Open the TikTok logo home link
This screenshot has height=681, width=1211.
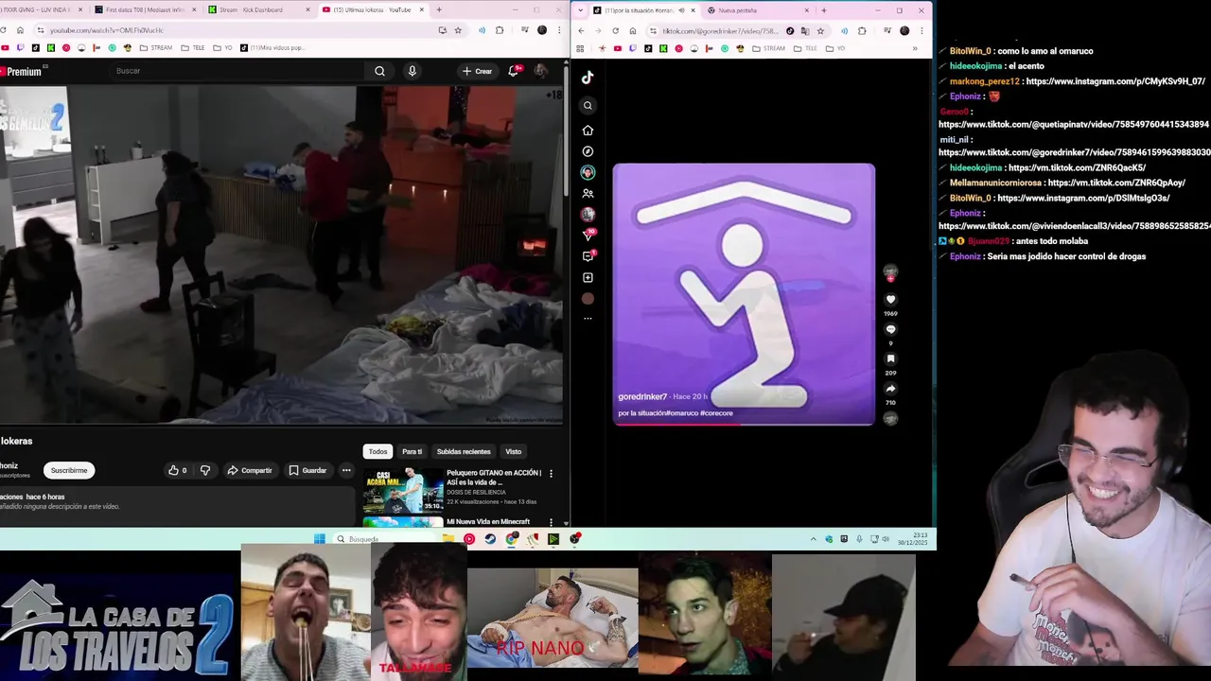(x=588, y=78)
